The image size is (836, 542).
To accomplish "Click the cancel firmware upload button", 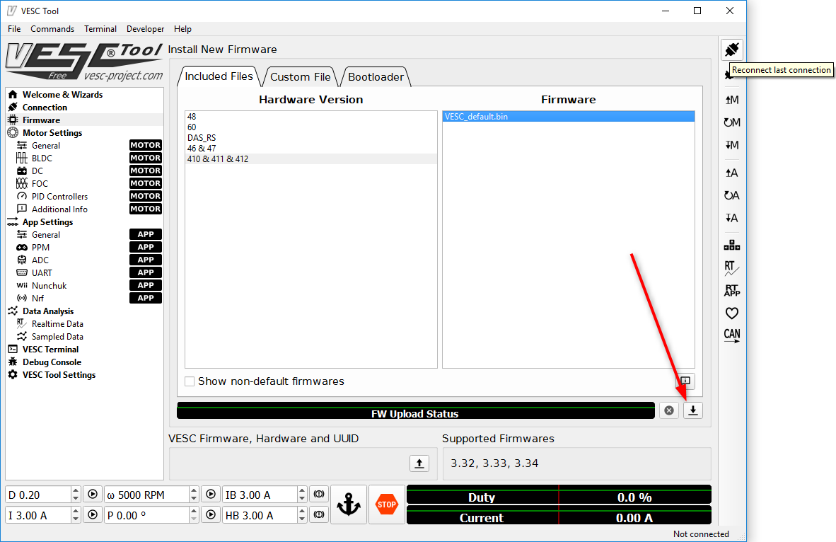I will [x=669, y=410].
